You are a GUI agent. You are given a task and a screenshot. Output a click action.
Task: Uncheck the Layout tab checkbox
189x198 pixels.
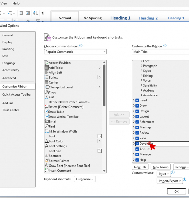point(137,117)
